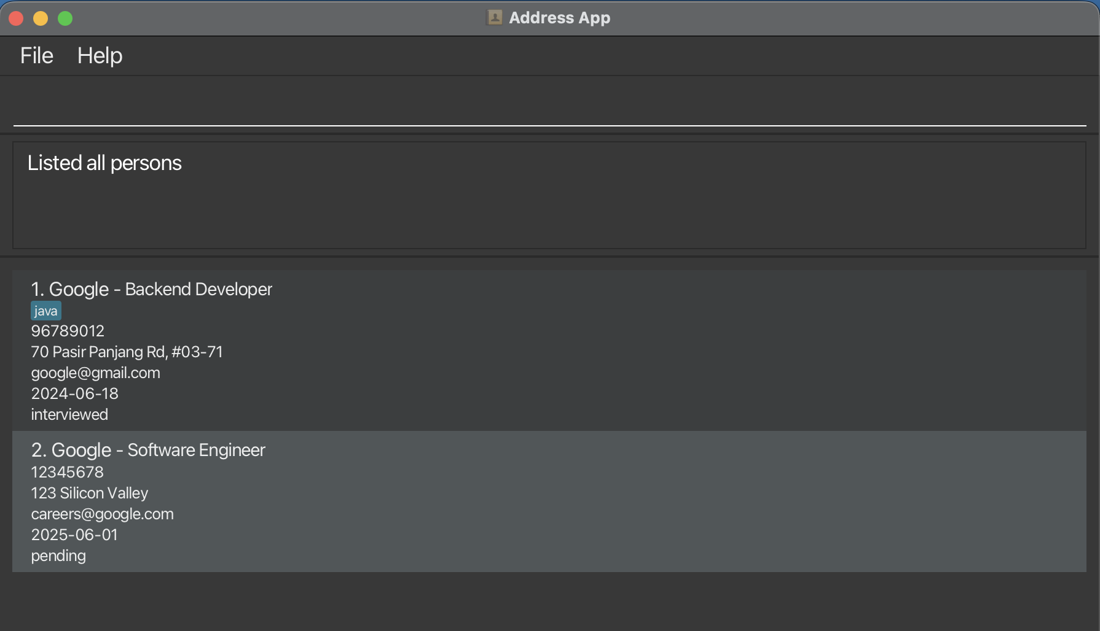Click the green maximize window button
This screenshot has width=1100, height=631.
point(65,18)
